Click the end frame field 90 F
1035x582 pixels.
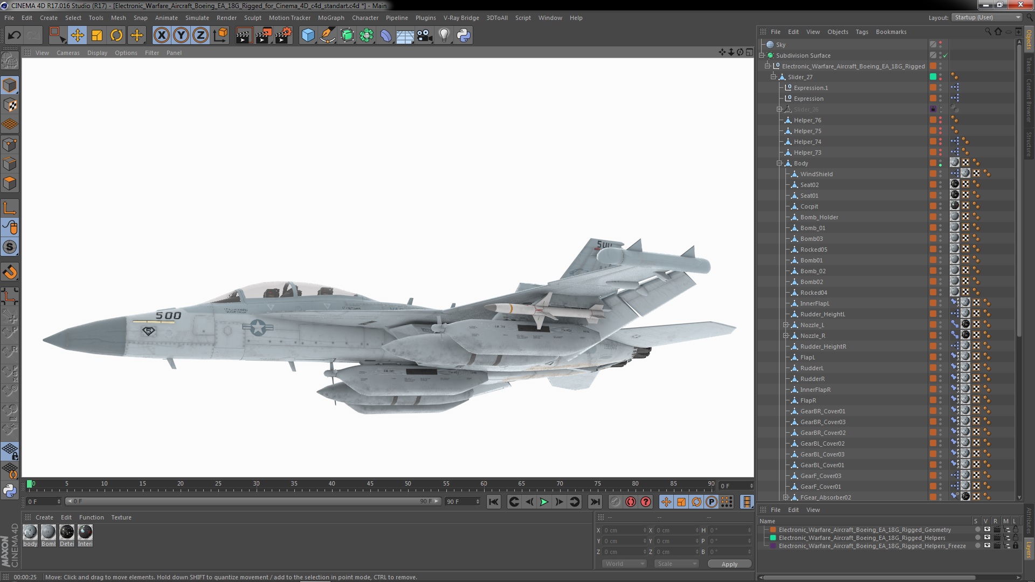pyautogui.click(x=463, y=502)
